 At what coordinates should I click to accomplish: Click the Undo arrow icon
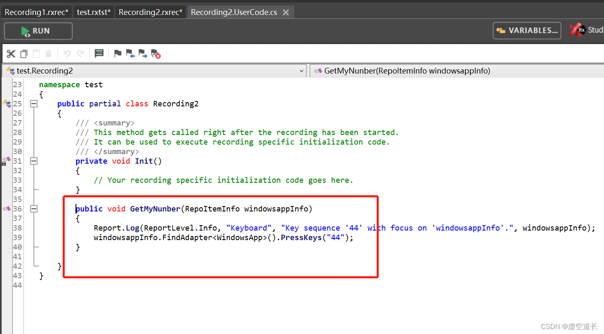(x=67, y=54)
